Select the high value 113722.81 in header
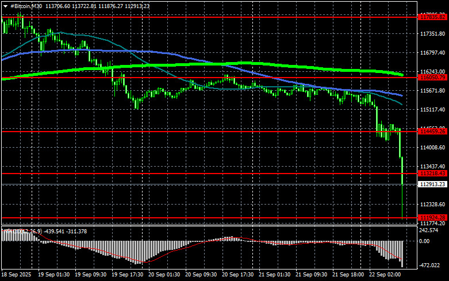Viewport: 449px width, 281px height. coord(84,6)
